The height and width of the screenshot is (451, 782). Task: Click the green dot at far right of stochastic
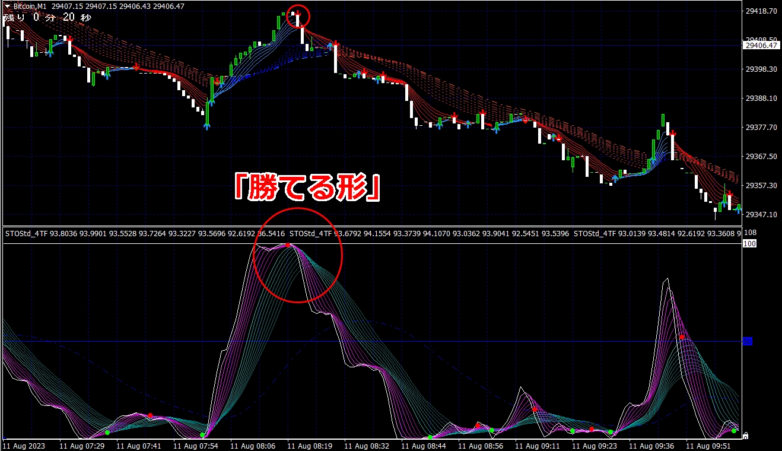734,430
